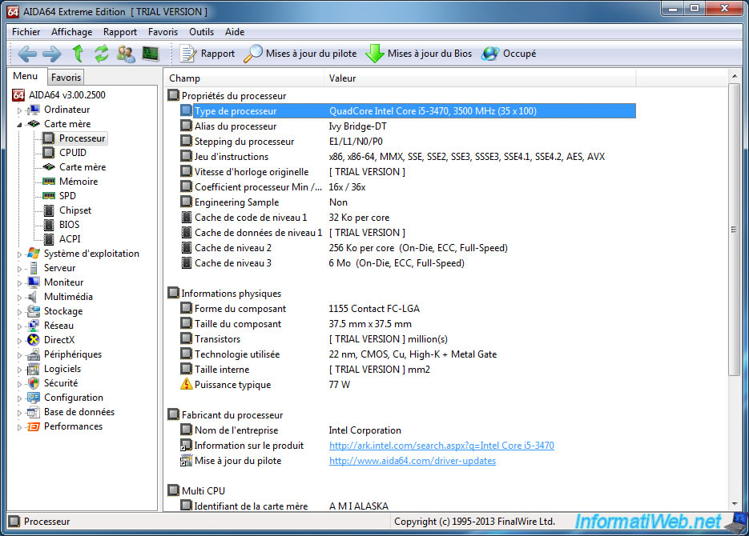Go up one level with green arrow
This screenshot has height=536, width=749.
tap(78, 54)
